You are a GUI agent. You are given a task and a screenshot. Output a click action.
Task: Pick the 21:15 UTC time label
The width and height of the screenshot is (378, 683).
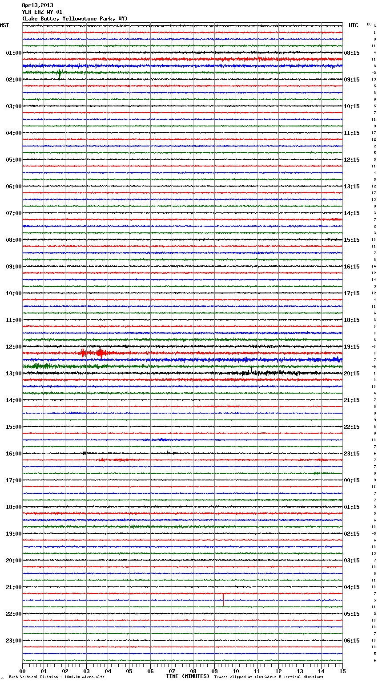pos(352,400)
